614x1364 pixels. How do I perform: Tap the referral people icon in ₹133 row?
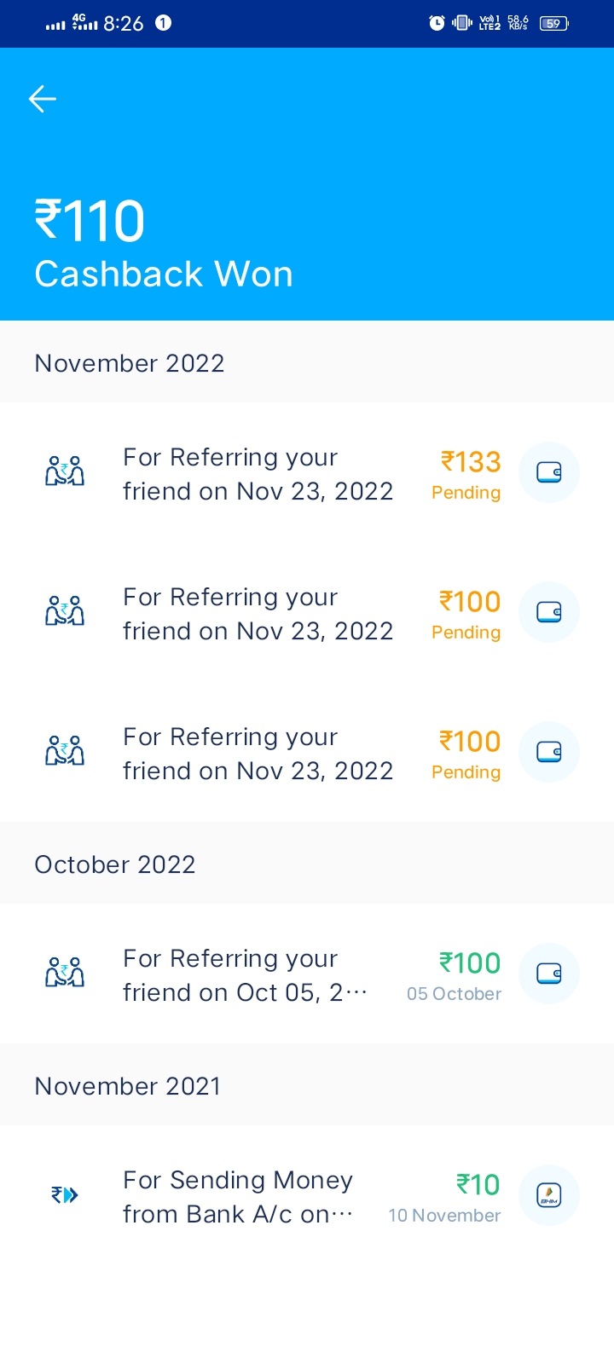pos(65,472)
